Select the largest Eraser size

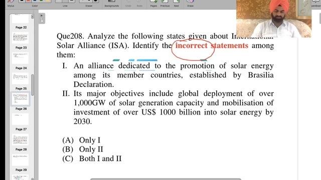coord(96,1)
